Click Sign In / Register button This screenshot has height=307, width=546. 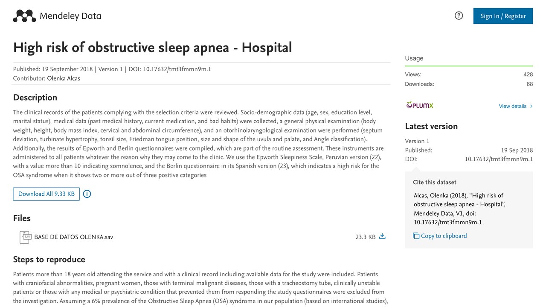pos(503,16)
